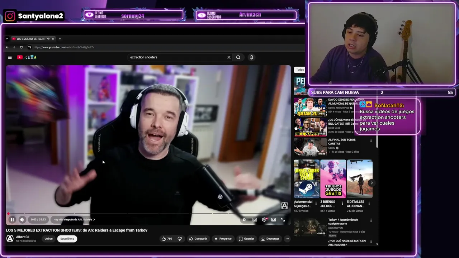Screen dimensions: 459x258
Task: Switch to theater mode
Action: [274, 220]
